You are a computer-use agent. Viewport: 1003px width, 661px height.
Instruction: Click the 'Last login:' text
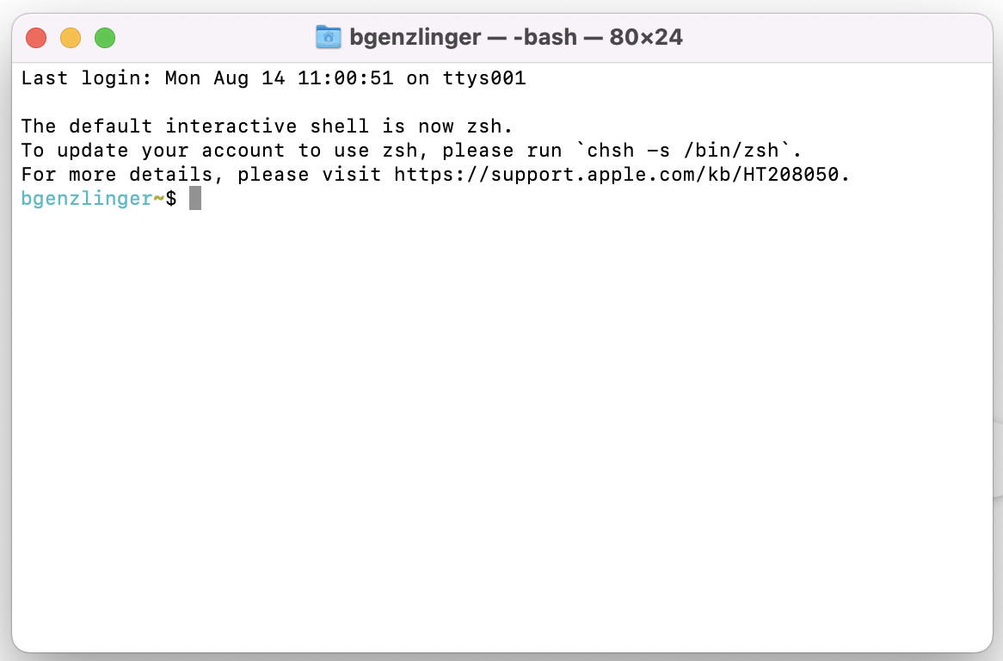pyautogui.click(x=86, y=78)
